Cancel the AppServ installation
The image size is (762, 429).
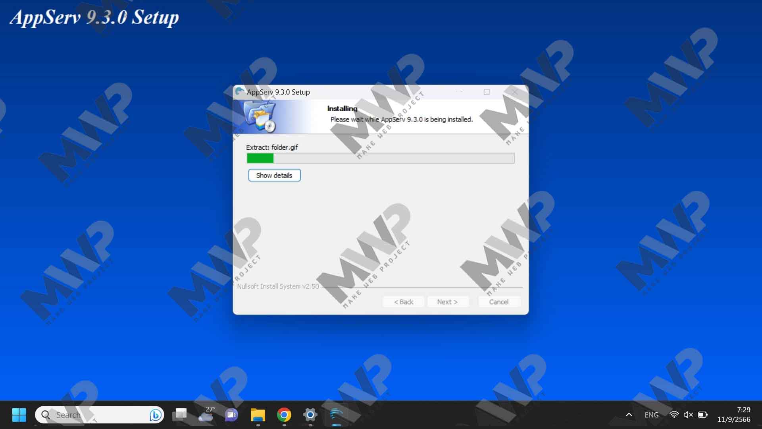tap(498, 302)
